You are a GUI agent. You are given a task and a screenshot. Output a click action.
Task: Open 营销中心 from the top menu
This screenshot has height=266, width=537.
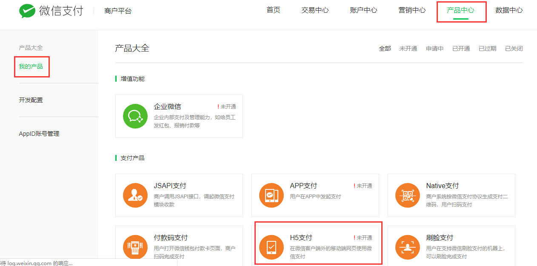[412, 10]
